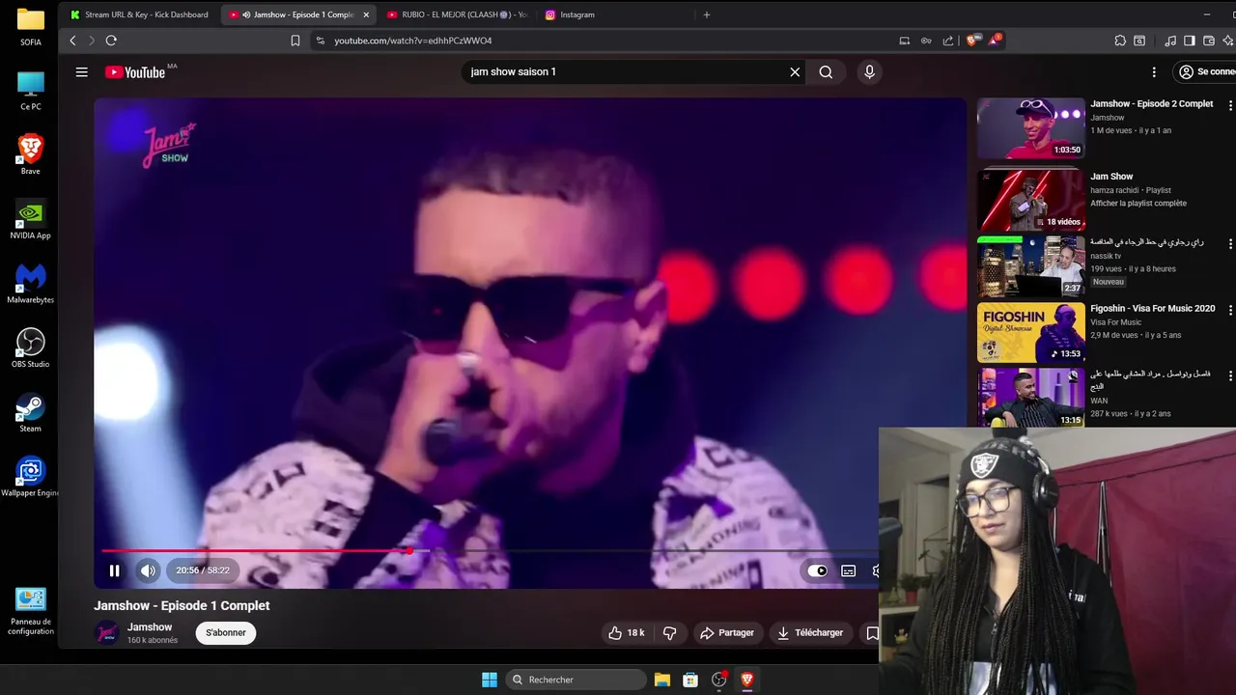1236x695 pixels.
Task: Open options for WAN channel video
Action: click(x=1230, y=375)
